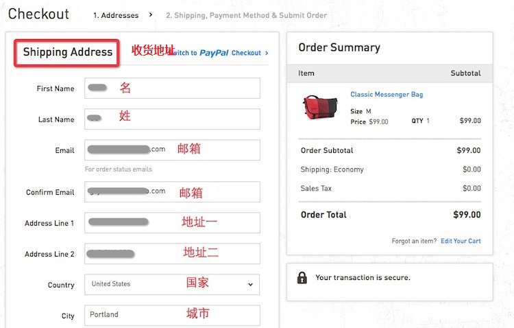The image size is (514, 328).
Task: Open the United States country selector
Action: click(x=172, y=284)
